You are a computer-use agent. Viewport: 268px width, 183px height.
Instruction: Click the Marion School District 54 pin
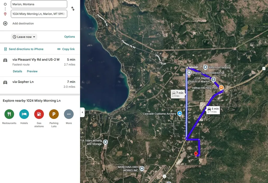pos(189,73)
